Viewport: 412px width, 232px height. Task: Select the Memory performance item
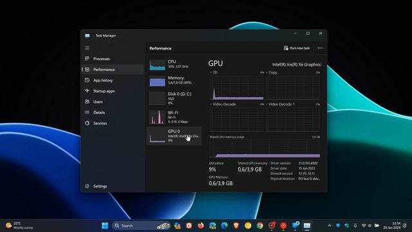174,81
